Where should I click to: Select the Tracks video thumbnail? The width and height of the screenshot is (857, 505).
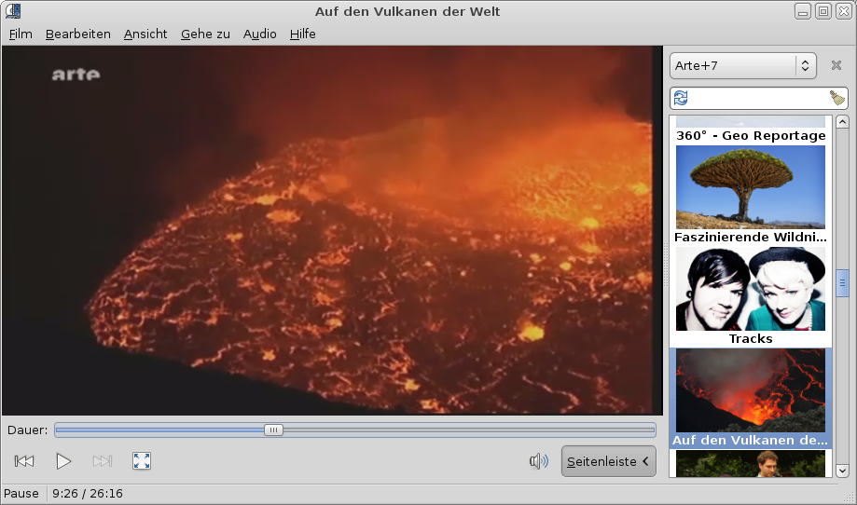click(x=751, y=289)
